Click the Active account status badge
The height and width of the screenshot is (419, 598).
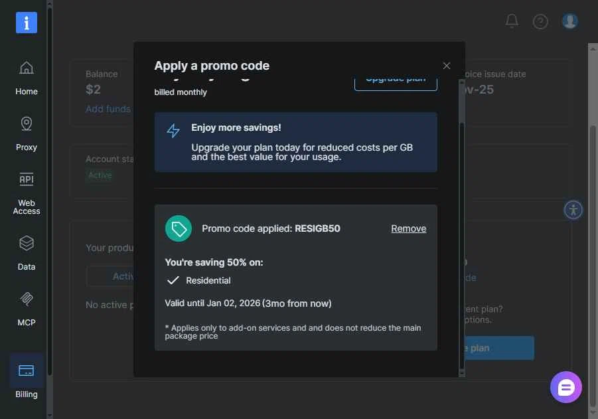pos(100,175)
